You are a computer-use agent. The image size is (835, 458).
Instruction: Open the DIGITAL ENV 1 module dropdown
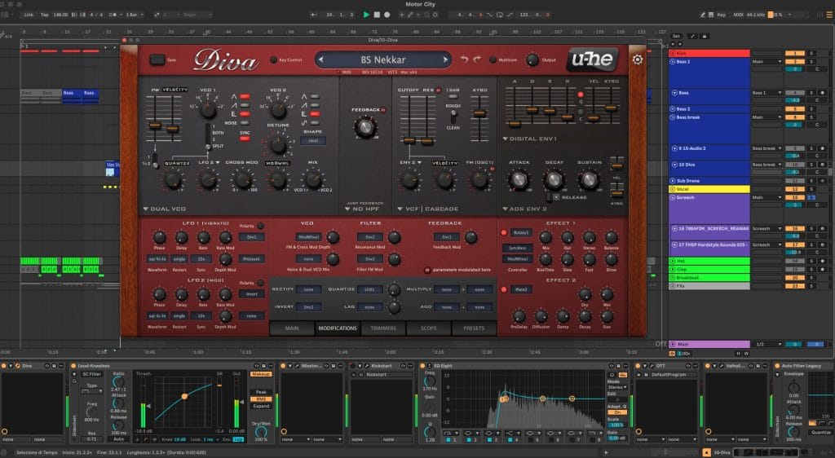pyautogui.click(x=531, y=139)
